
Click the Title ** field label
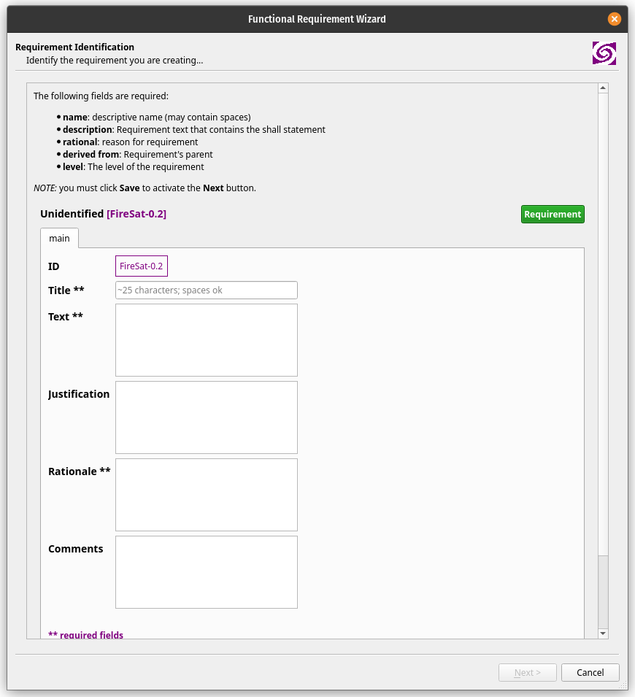pos(66,290)
